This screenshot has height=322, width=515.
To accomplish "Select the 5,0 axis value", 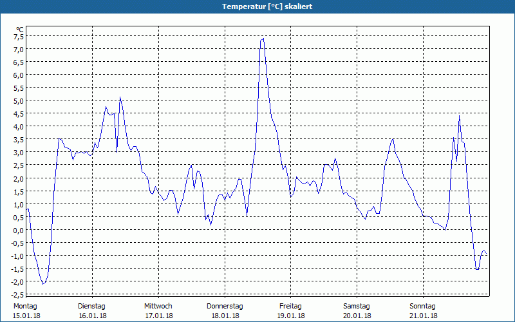I will coord(19,101).
